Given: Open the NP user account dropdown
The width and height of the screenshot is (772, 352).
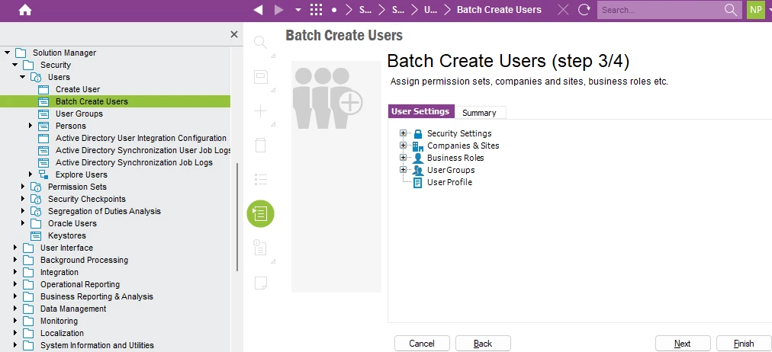Looking at the screenshot, I should pos(754,10).
